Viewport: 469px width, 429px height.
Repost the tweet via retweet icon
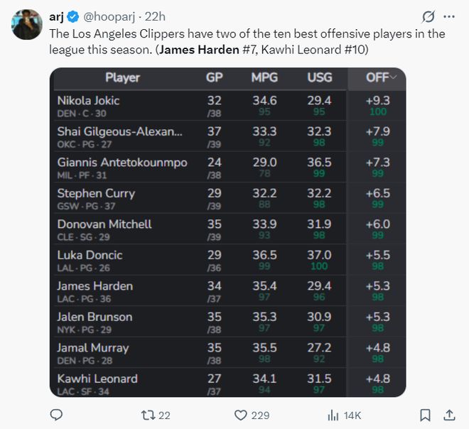click(146, 415)
